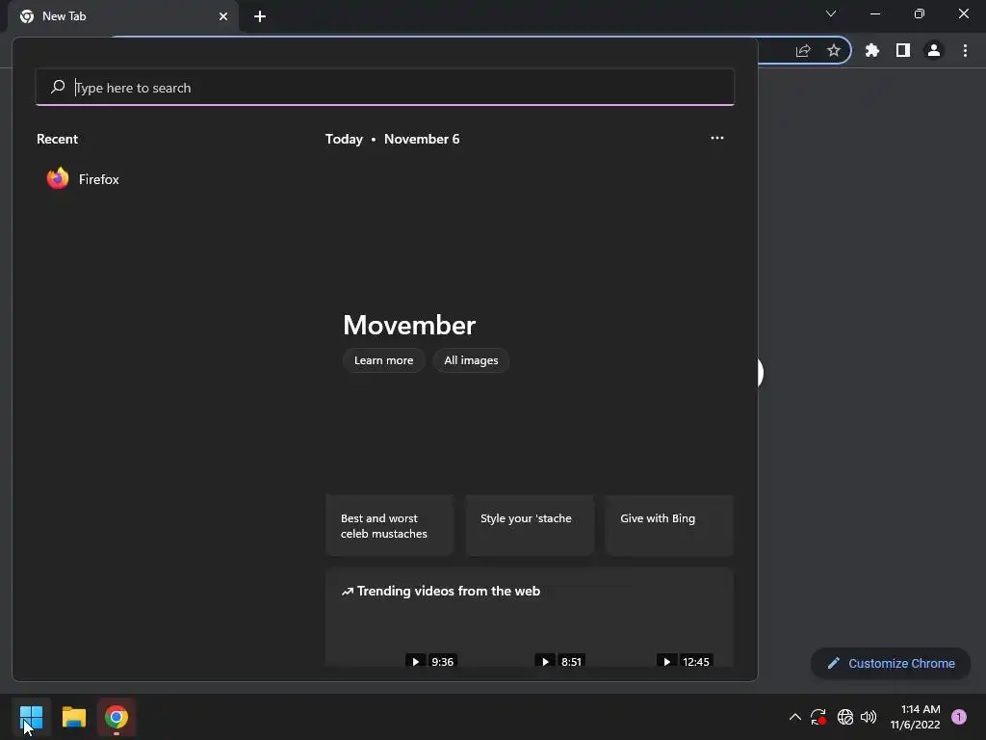Click the sync status tray icon

pos(818,717)
